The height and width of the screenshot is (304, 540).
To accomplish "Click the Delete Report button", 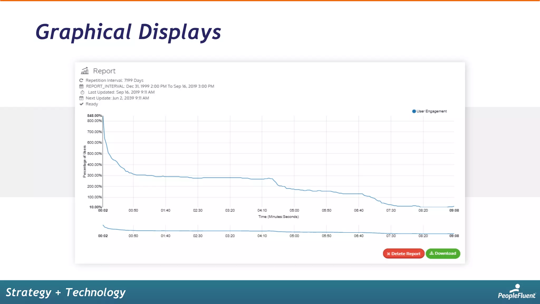I will click(x=404, y=254).
